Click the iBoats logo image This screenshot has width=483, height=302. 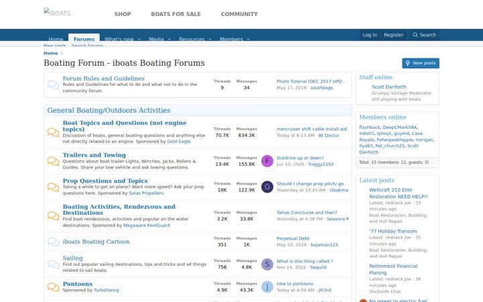(57, 13)
